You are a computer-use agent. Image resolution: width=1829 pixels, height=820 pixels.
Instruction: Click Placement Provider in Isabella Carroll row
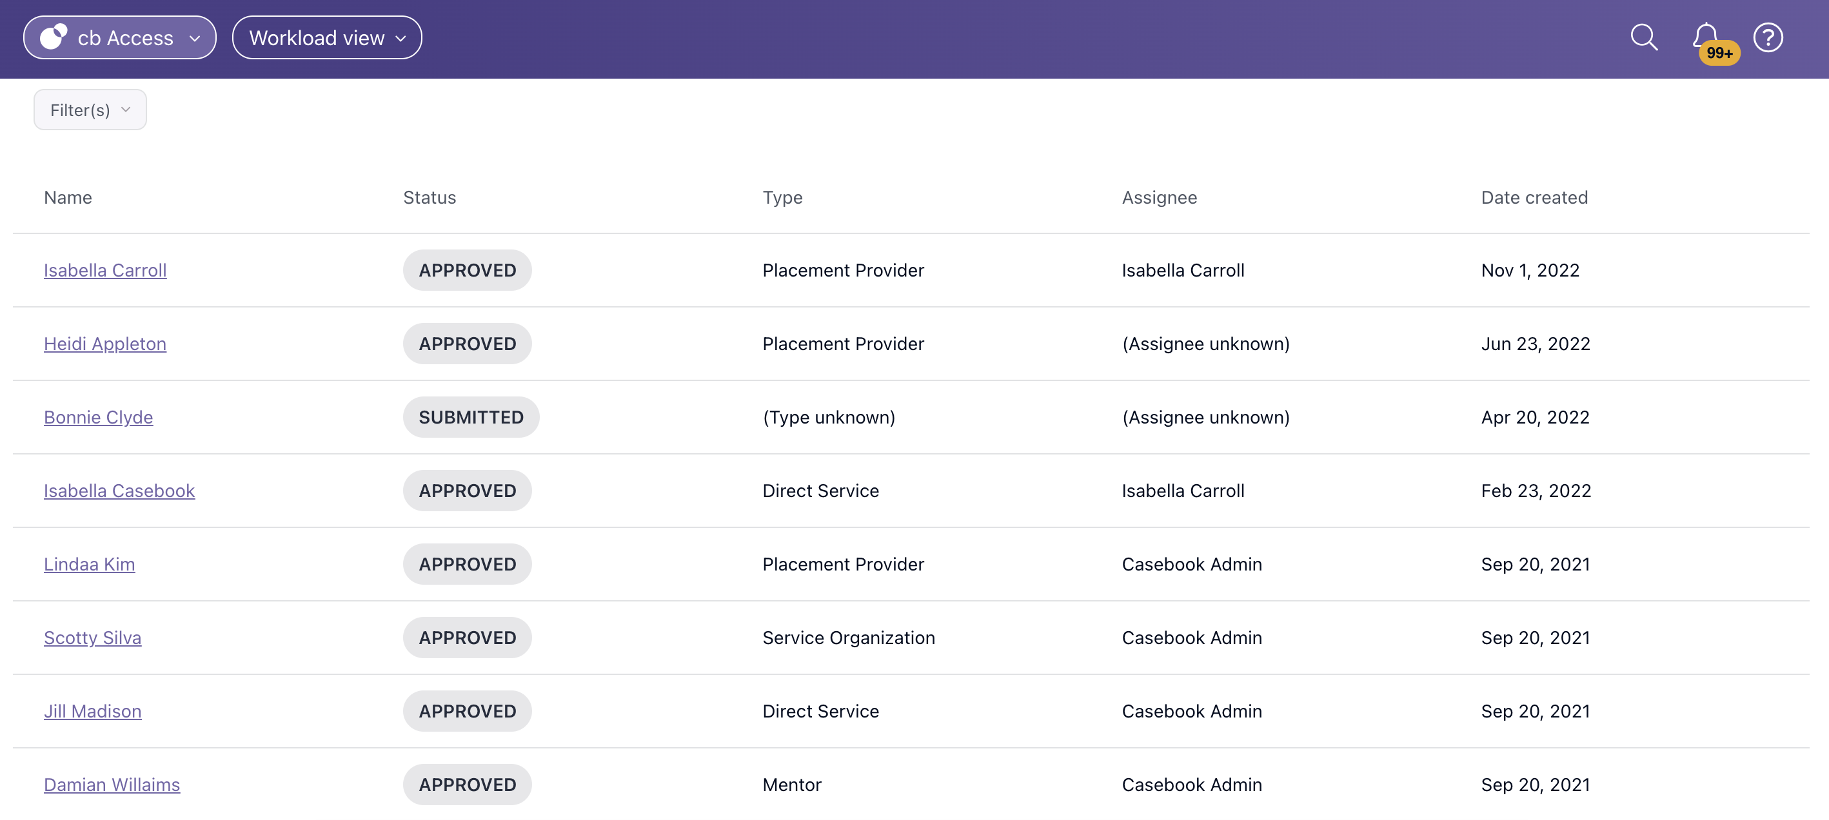(x=844, y=271)
